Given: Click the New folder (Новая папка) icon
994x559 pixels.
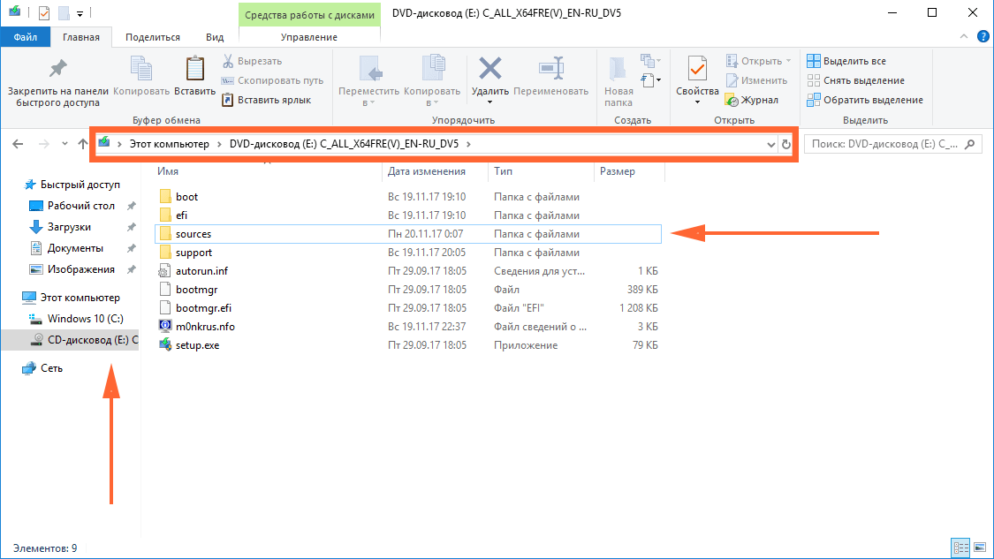Looking at the screenshot, I should (618, 69).
